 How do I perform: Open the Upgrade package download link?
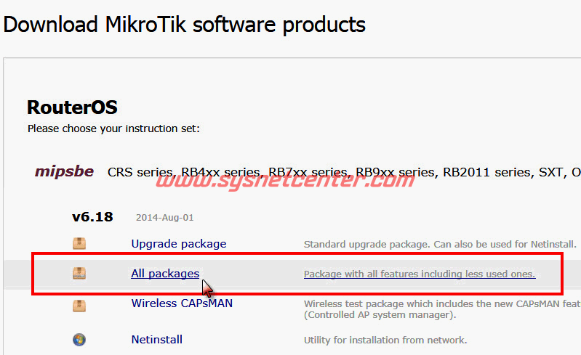(178, 244)
